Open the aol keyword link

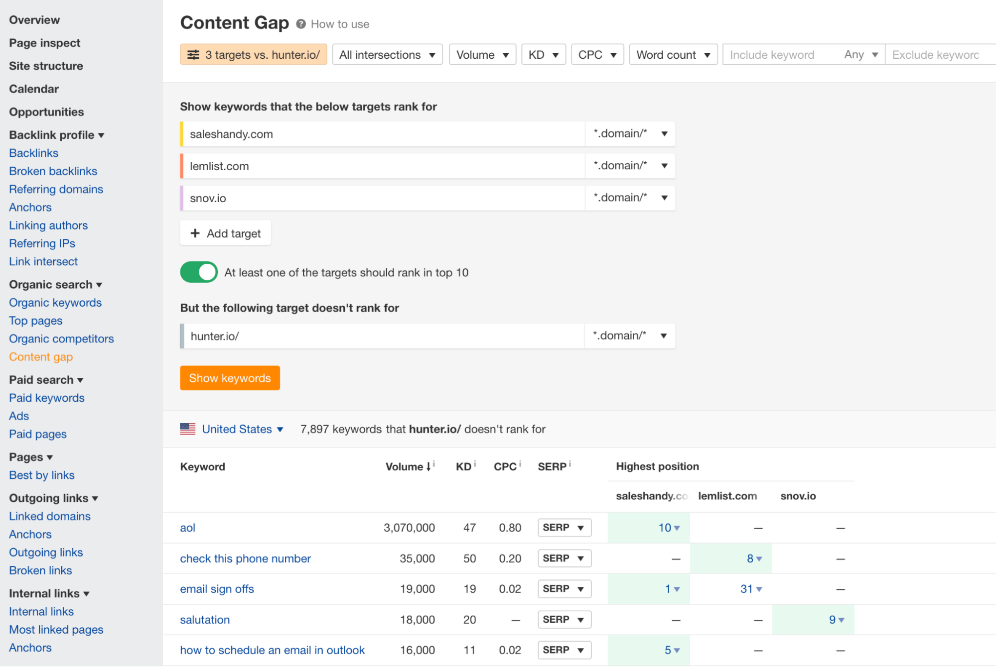[x=187, y=528]
